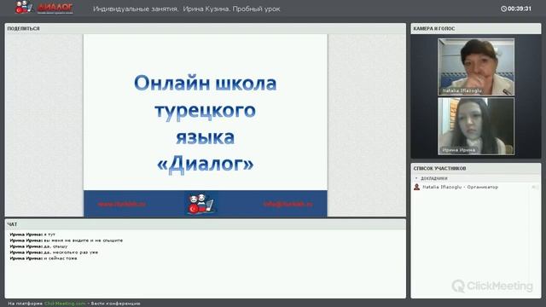
Task: Click the clock icon beside session timer
Action: [x=503, y=9]
